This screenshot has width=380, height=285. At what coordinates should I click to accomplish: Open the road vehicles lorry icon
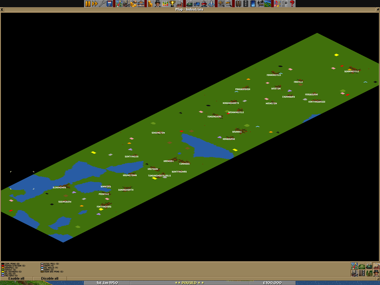197,4
